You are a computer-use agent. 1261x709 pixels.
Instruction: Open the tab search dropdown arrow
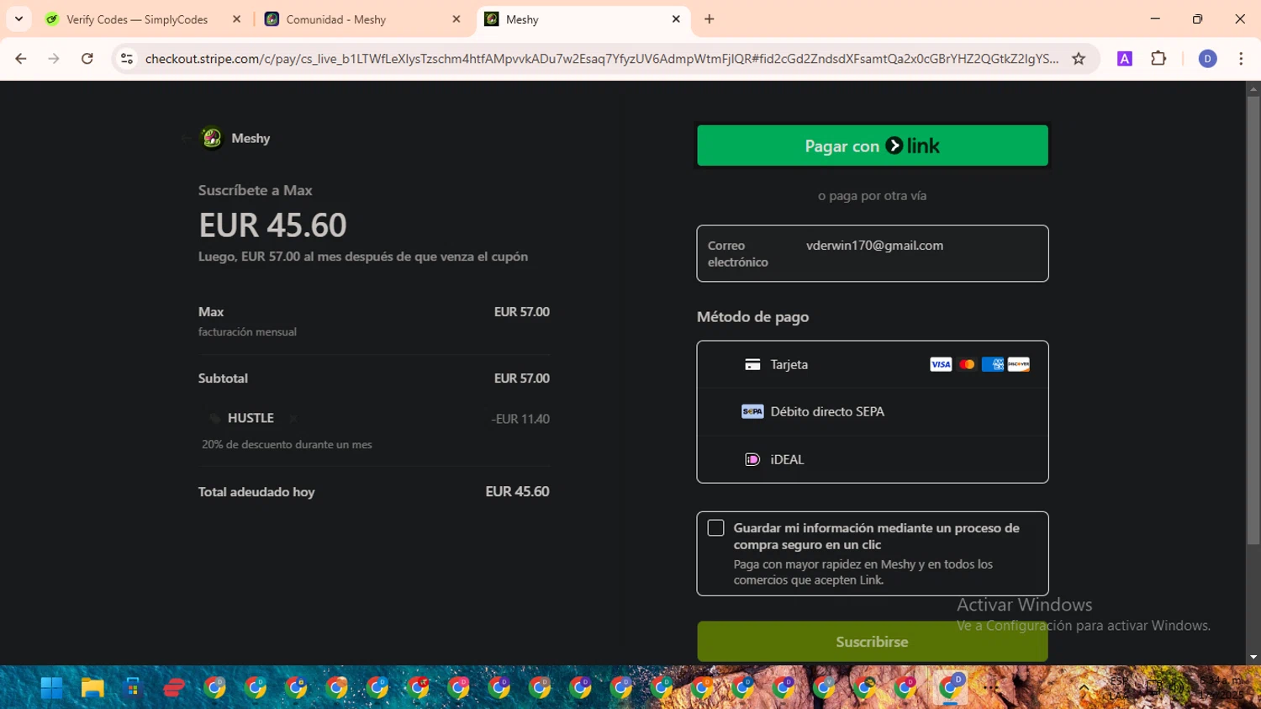18,19
